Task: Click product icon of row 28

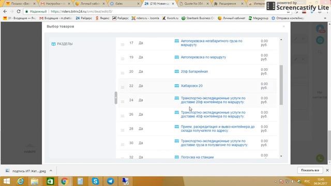Action: 177,127
